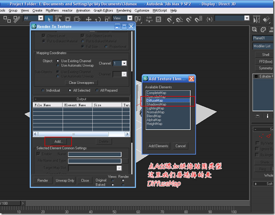275x215 pixels.
Task: Toggle 3D Snaps magnet icon
Action: pos(170,19)
